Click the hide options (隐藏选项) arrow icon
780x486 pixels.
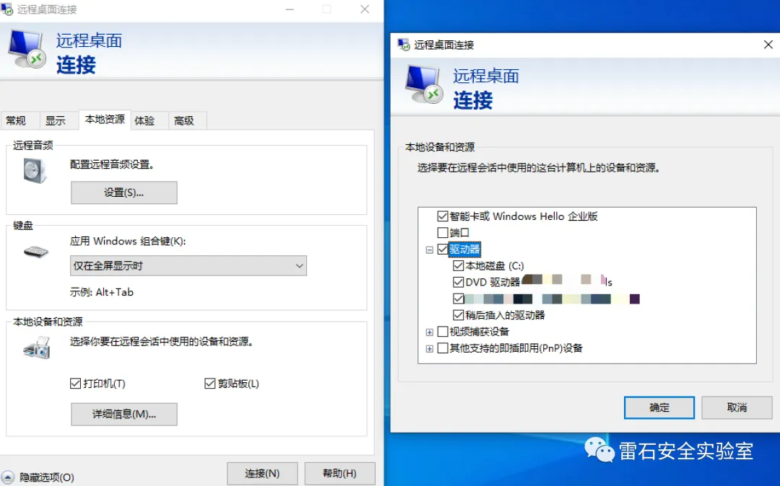pos(8,477)
